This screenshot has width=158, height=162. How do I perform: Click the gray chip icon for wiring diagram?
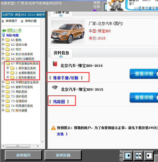click(55, 88)
